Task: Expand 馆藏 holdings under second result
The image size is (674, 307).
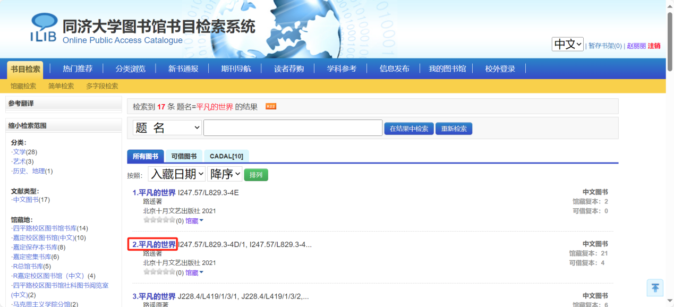Action: 194,273
